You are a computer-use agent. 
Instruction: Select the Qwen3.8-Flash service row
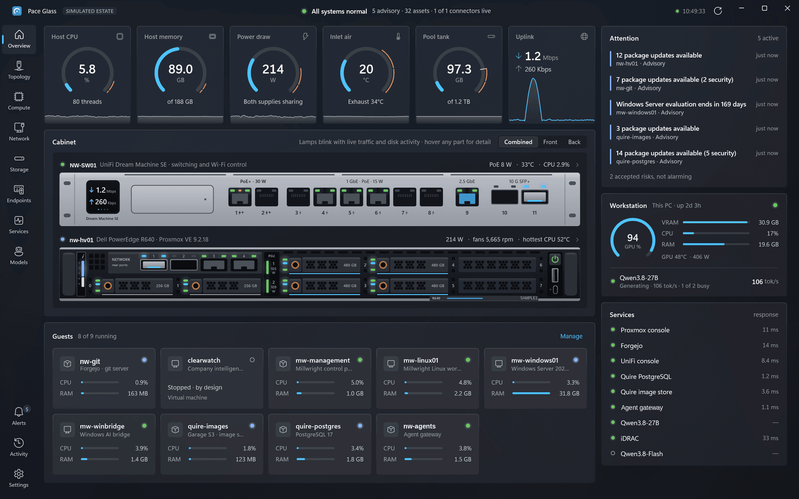[694, 454]
